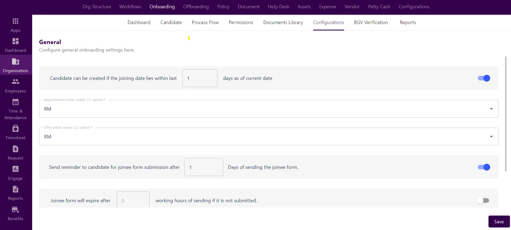Image resolution: width=511 pixels, height=230 pixels.
Task: Open the Document top menu
Action: point(249,7)
